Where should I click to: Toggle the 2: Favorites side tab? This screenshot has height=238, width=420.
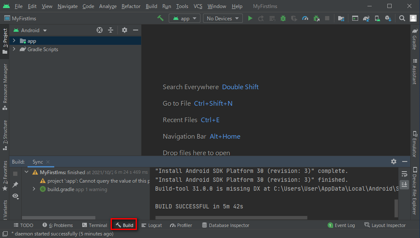pyautogui.click(x=5, y=176)
